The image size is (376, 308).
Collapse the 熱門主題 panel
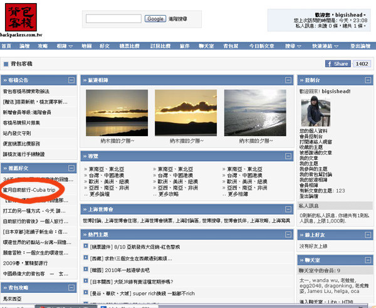(x=288, y=233)
